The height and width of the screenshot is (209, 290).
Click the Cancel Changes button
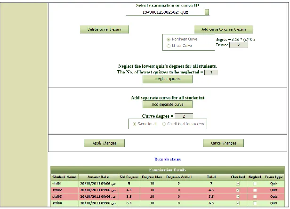pyautogui.click(x=224, y=143)
